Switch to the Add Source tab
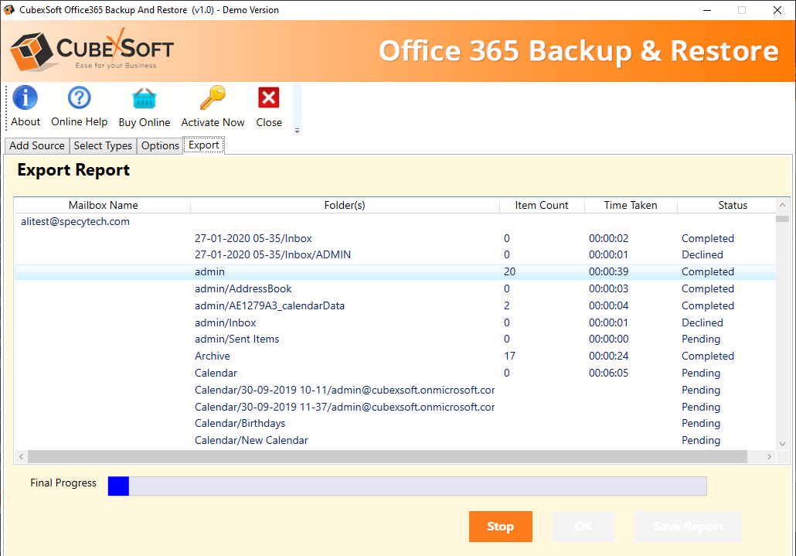Viewport: 796px width, 556px height. (x=37, y=145)
